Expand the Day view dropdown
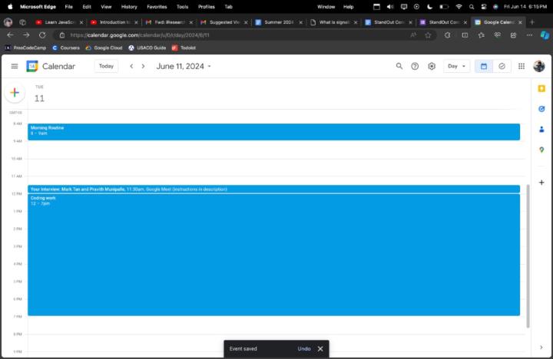553x359 pixels. click(456, 66)
